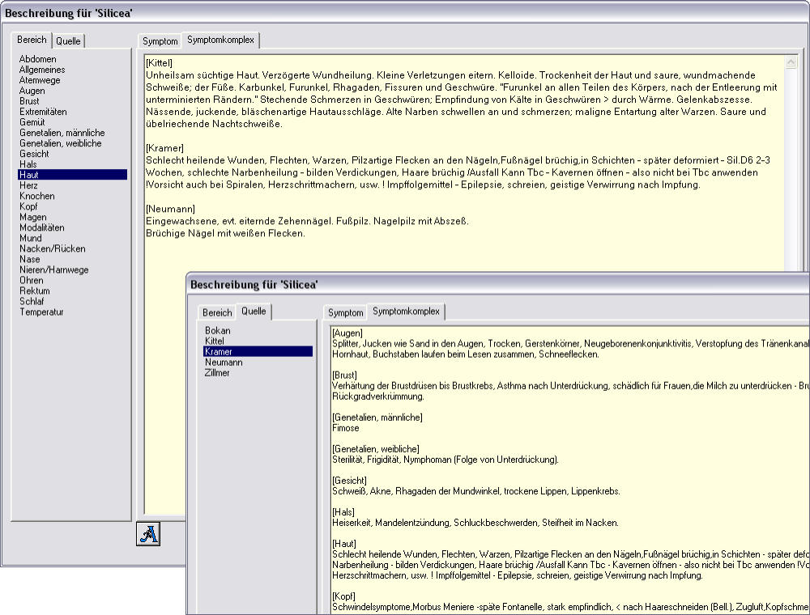Select source 'Bokan' in the Quelle list
Screen dimensions: 810x615
click(x=217, y=330)
